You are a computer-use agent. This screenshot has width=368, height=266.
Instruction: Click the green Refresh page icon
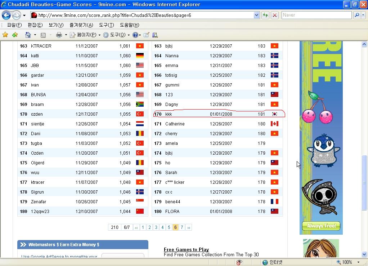(x=265, y=15)
